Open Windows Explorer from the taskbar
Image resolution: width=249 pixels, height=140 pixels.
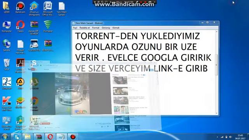pyautogui.click(x=28, y=136)
